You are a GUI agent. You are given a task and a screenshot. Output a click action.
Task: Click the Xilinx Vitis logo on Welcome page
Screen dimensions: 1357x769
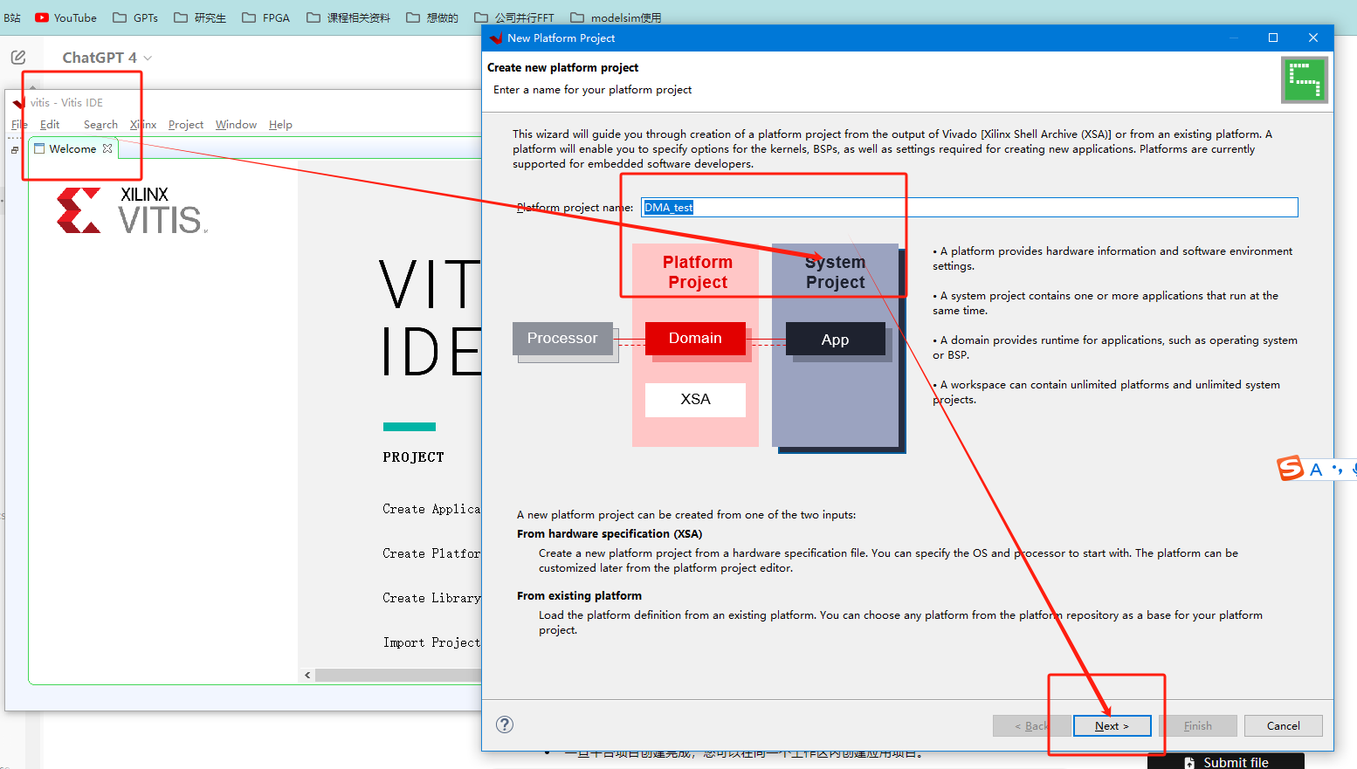click(x=132, y=210)
